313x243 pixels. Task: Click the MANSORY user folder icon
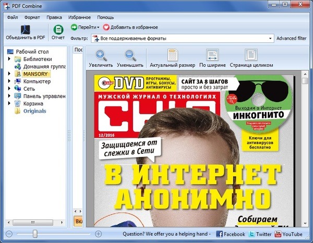[18, 74]
